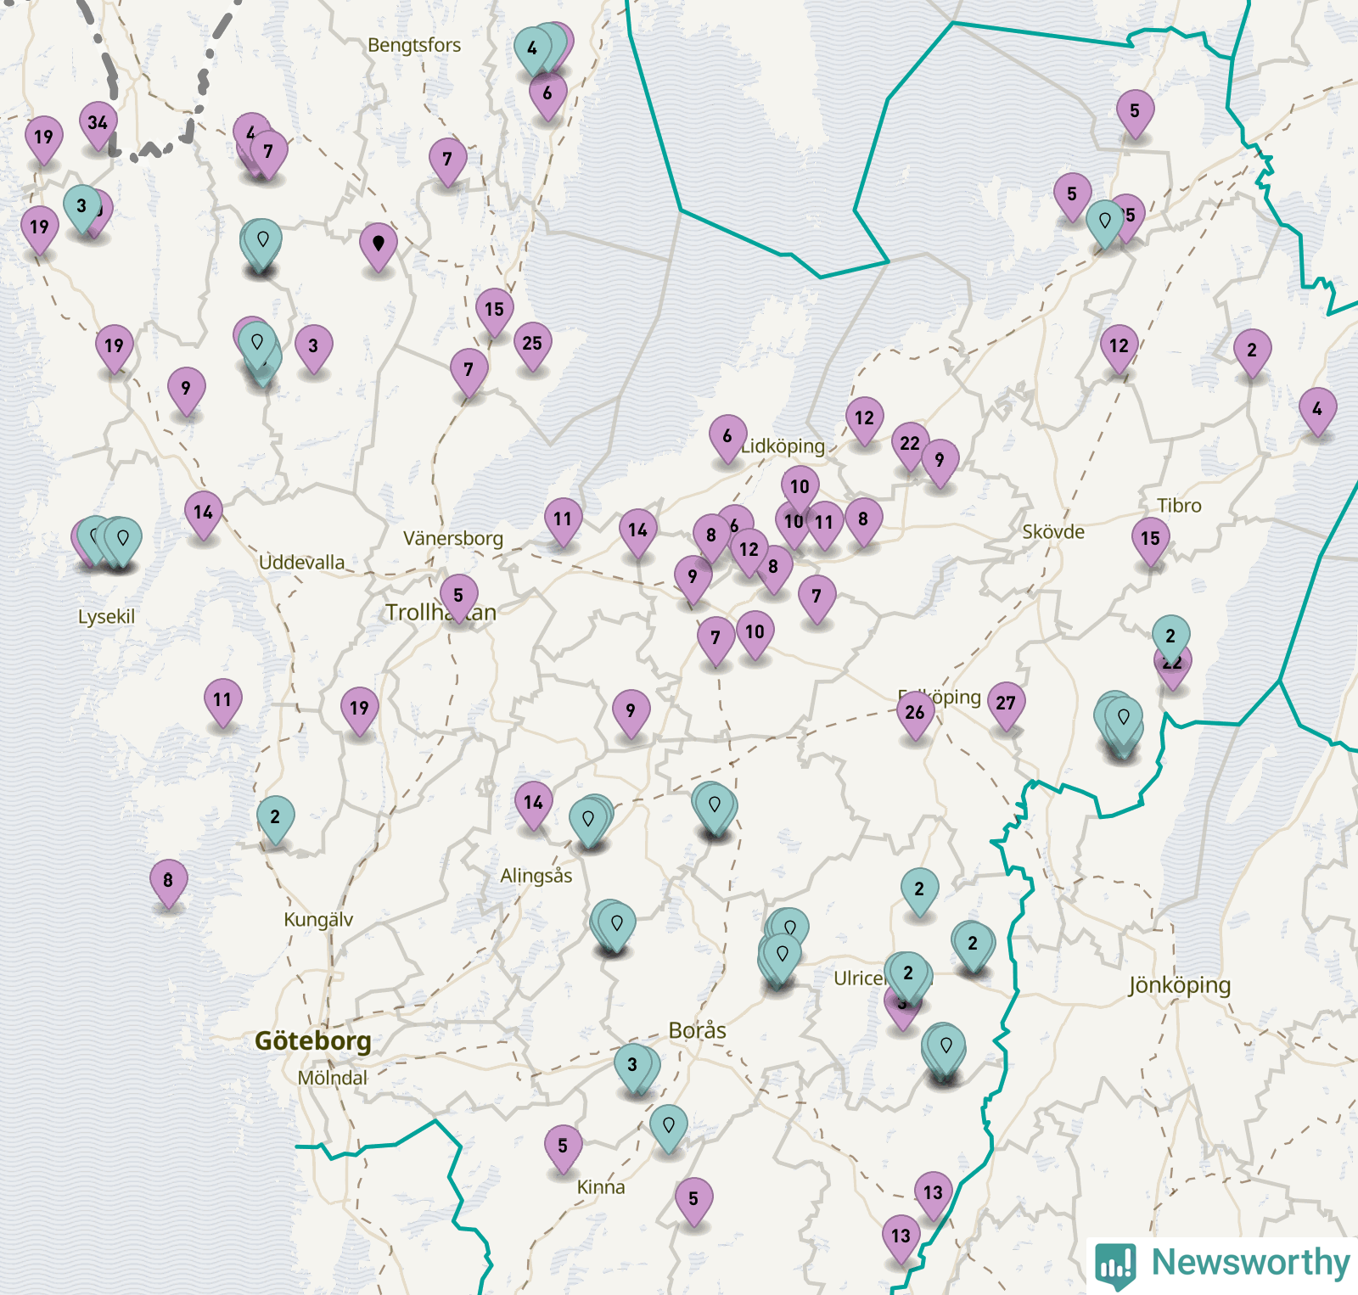
Task: Open purple marker 2 at eastern side
Action: [x=1252, y=353]
